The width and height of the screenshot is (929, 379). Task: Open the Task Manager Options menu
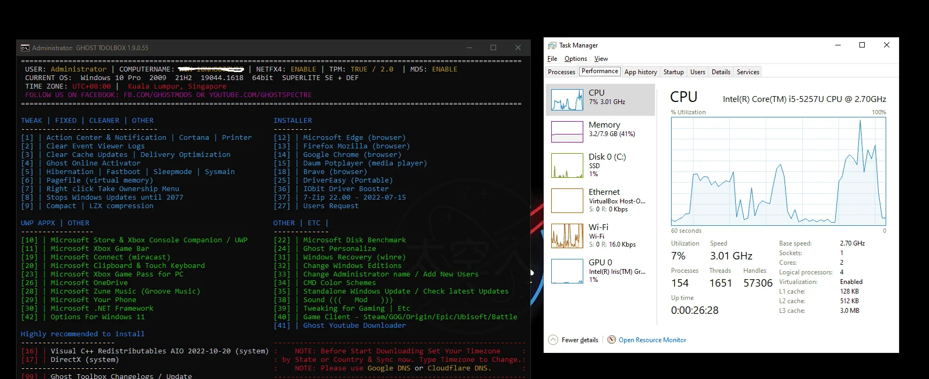tap(576, 59)
